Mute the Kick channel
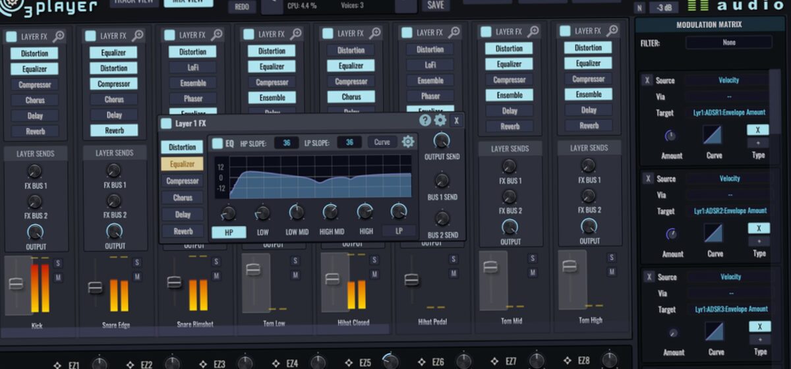Screen dimensions: 791x369 pos(58,277)
